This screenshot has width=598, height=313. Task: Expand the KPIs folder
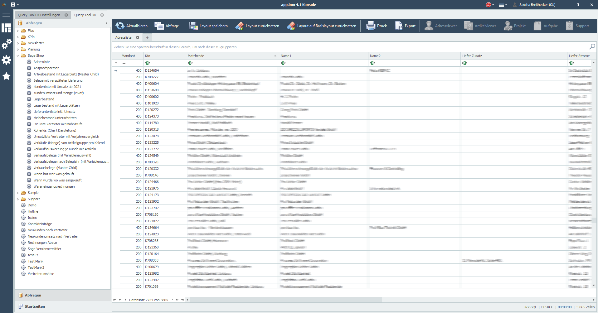[x=18, y=37]
